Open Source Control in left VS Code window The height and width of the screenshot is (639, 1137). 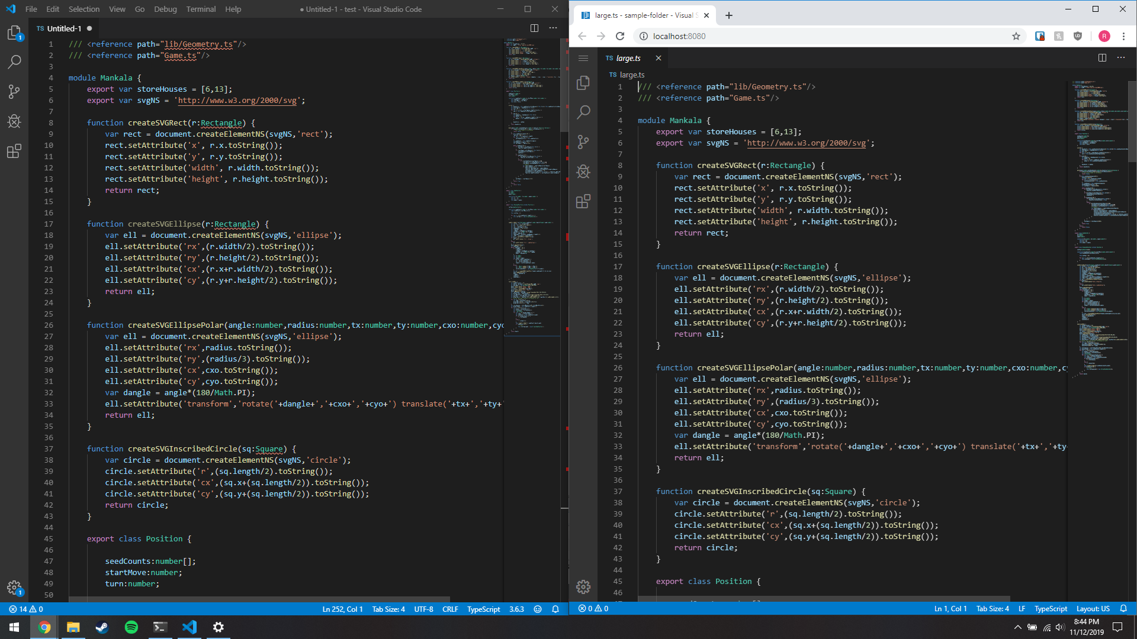point(14,92)
